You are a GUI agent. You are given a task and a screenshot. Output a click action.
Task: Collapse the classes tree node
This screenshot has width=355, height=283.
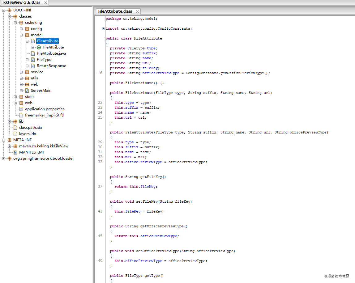click(10, 16)
